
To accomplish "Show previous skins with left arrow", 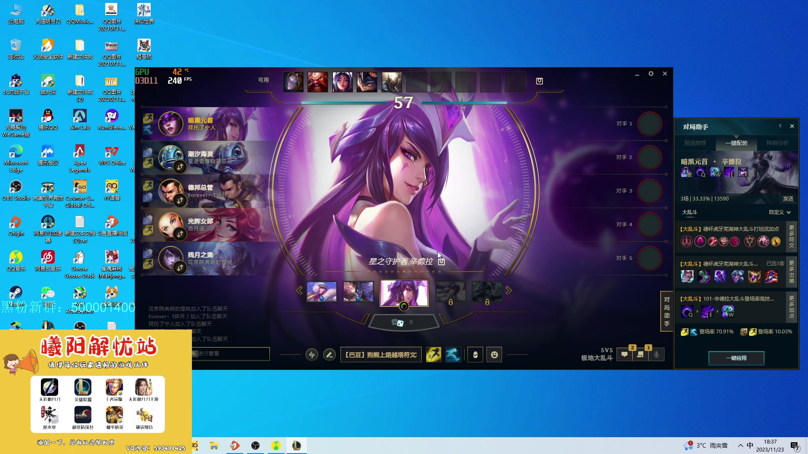I will pos(299,290).
